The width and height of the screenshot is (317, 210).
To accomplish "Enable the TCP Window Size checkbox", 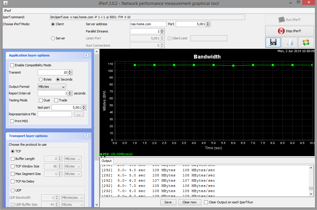I will pyautogui.click(x=12, y=166).
